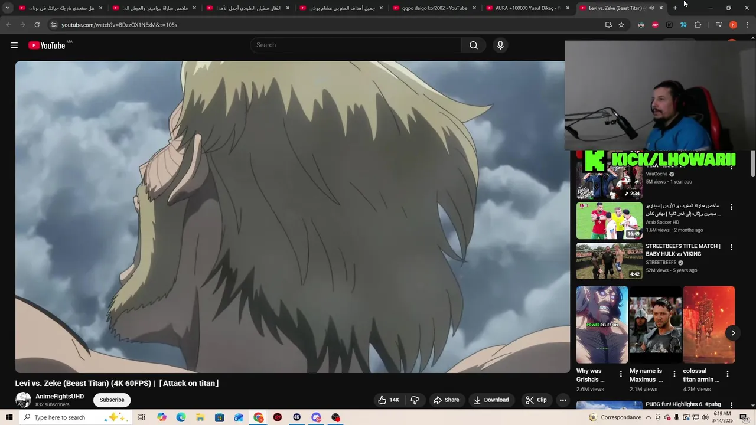Screen dimensions: 756x425
Task: View site information icon in address bar
Action: [54, 25]
